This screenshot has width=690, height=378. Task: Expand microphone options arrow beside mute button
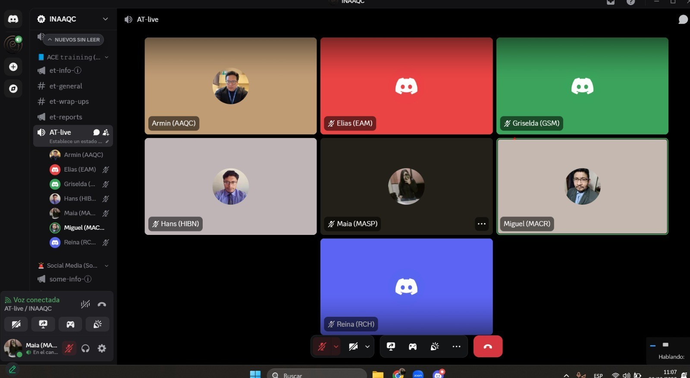pos(336,347)
